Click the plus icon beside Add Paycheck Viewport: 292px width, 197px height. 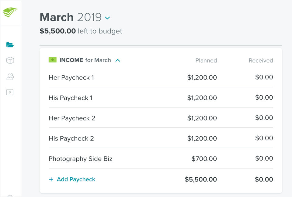[51, 179]
